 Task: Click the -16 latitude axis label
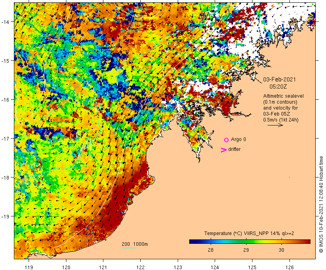click(5, 100)
